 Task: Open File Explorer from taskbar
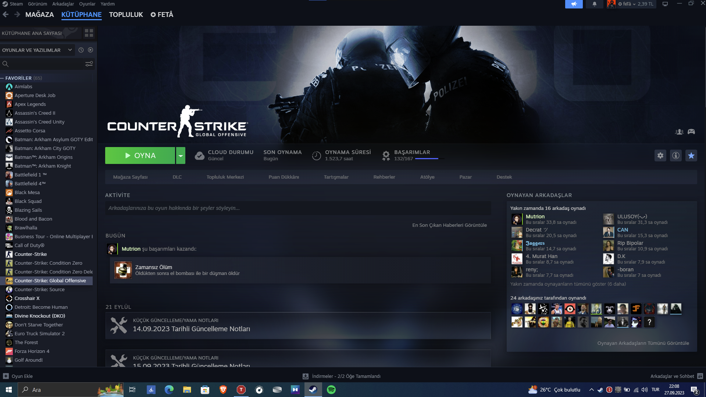click(187, 390)
